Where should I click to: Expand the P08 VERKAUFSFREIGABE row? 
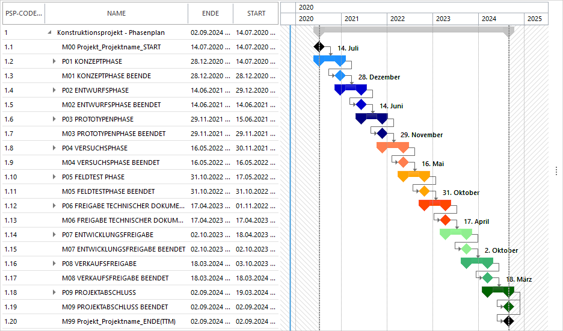point(54,264)
